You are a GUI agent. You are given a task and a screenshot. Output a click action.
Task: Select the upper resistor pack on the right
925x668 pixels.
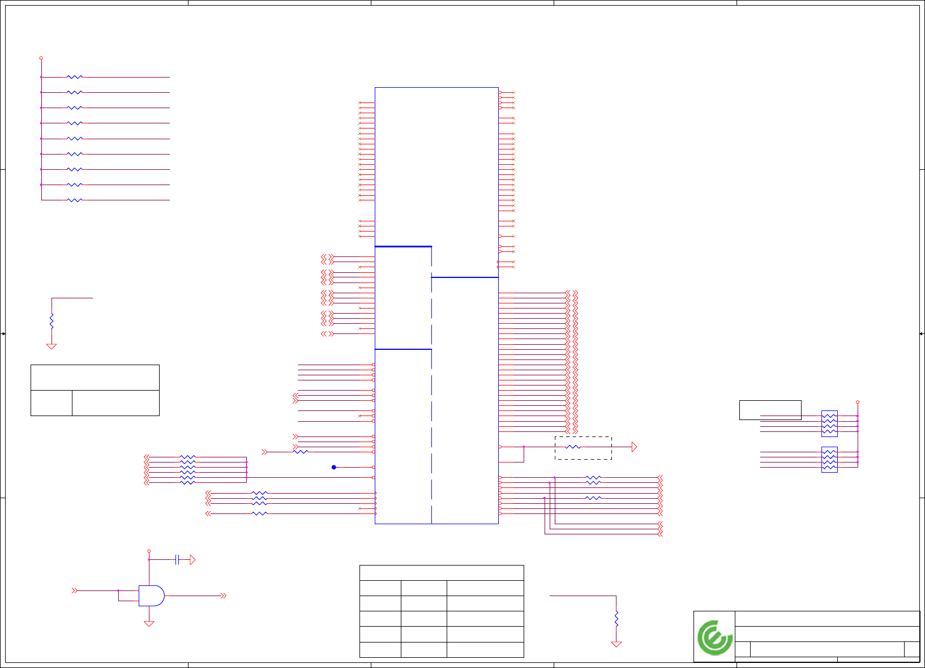point(829,423)
